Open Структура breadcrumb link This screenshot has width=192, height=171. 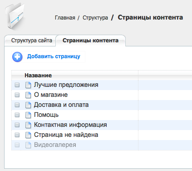pos(95,18)
